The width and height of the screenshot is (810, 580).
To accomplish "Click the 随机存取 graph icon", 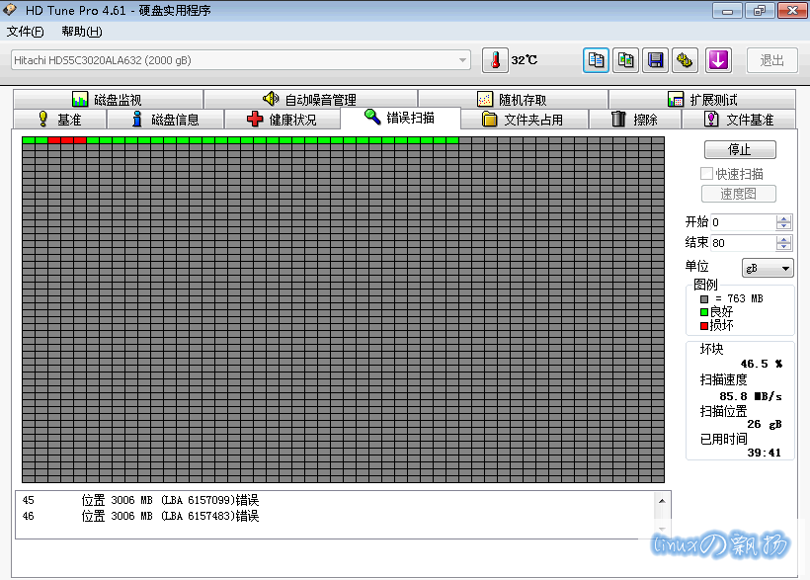I will [x=485, y=99].
